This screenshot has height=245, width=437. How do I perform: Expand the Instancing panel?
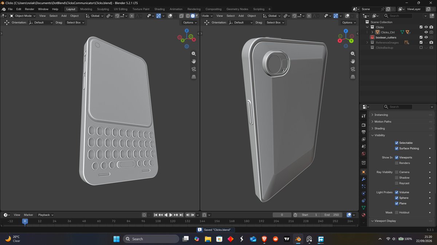pyautogui.click(x=402, y=115)
